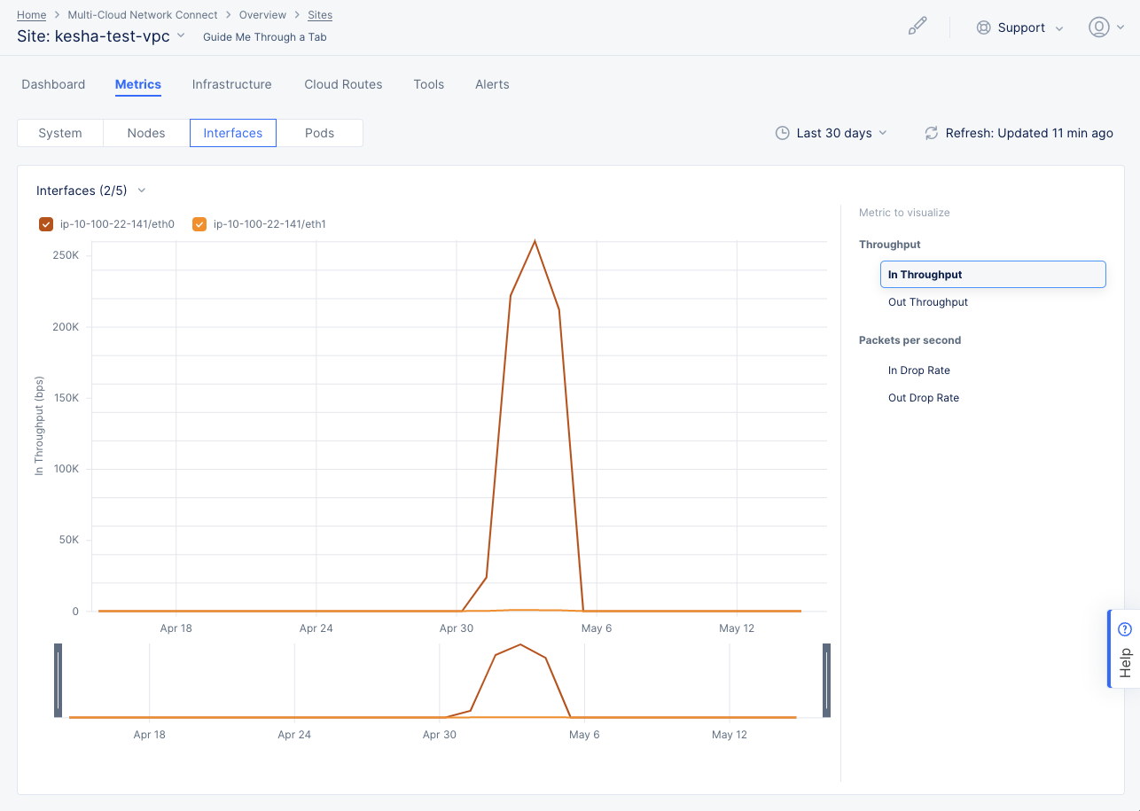Click the clock icon beside Last 30 days
Image resolution: width=1140 pixels, height=811 pixels.
coord(783,133)
